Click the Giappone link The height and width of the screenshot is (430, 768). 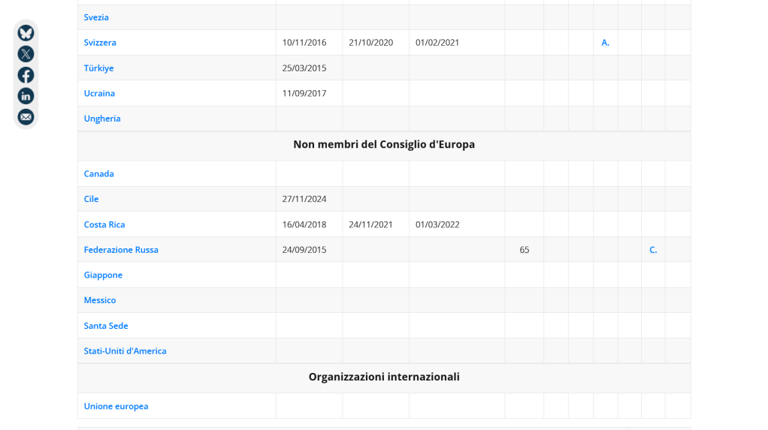click(x=103, y=275)
